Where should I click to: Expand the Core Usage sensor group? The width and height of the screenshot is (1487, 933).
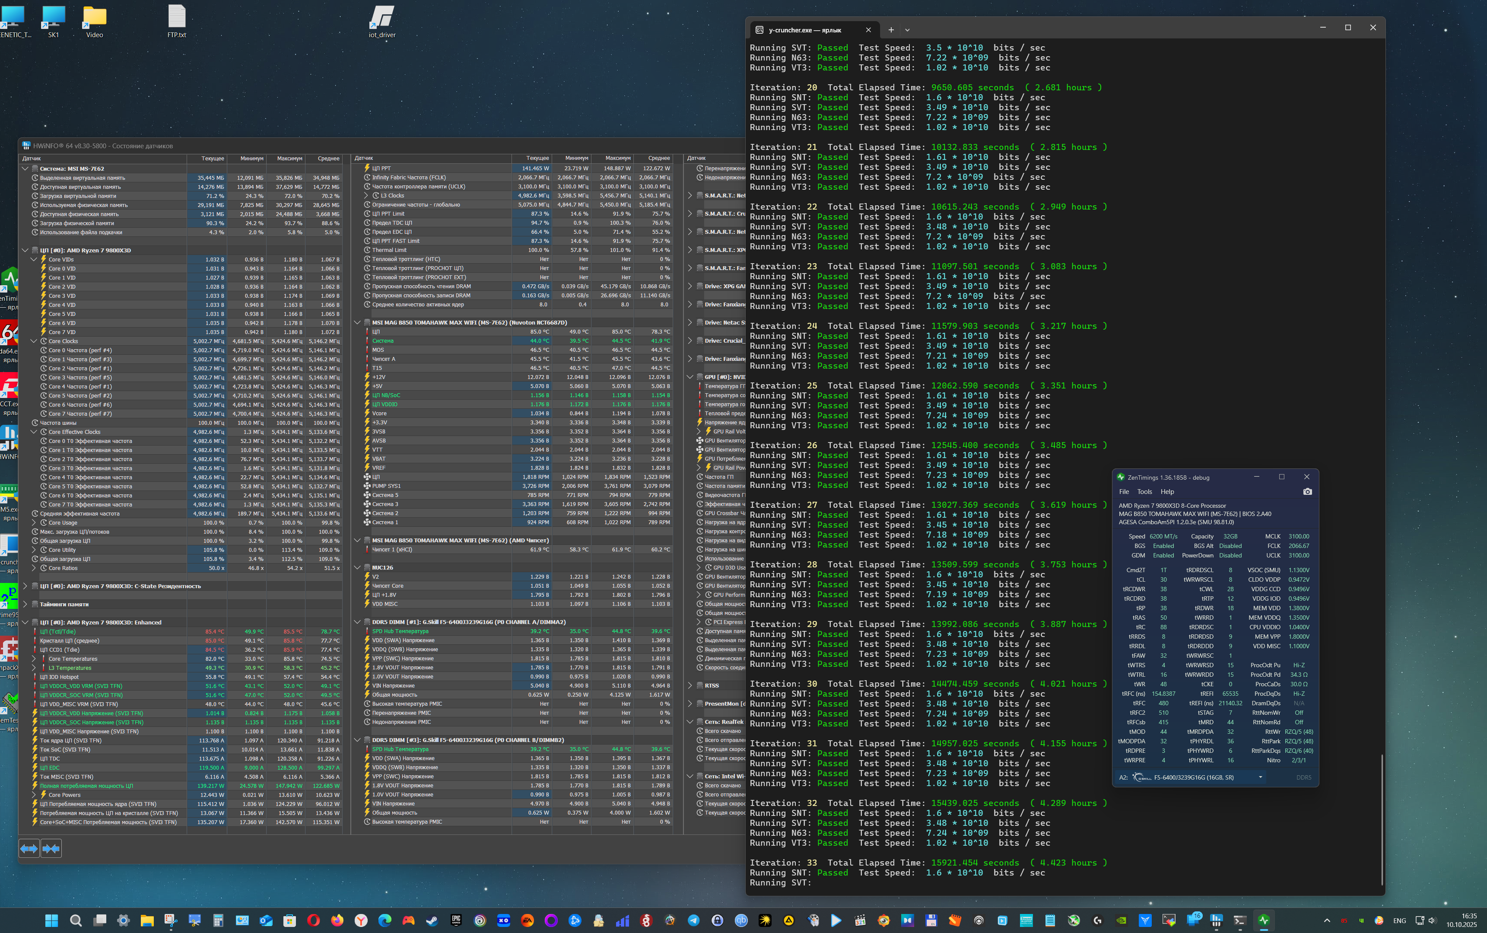click(x=34, y=522)
